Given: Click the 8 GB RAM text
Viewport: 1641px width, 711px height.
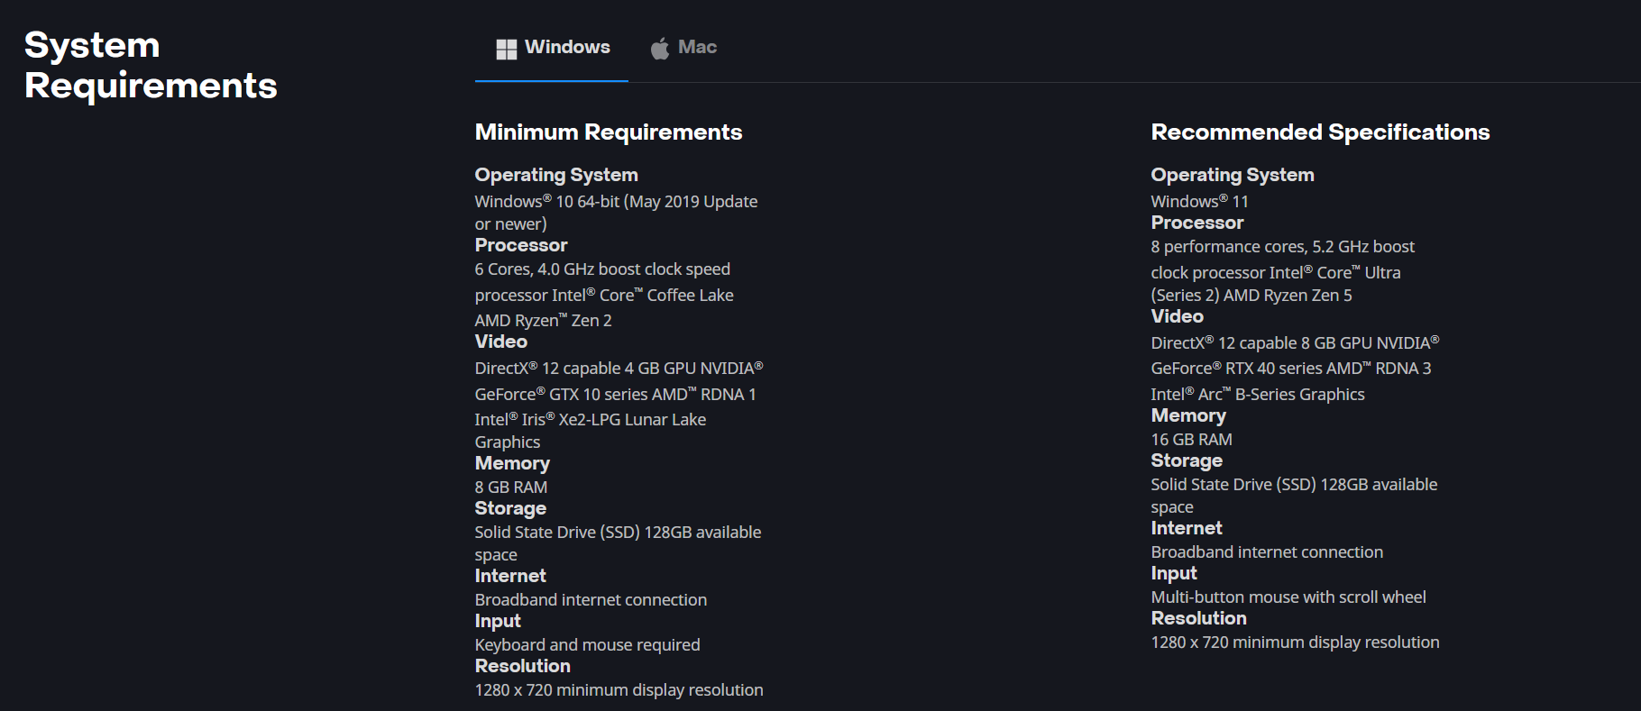Looking at the screenshot, I should 511,487.
